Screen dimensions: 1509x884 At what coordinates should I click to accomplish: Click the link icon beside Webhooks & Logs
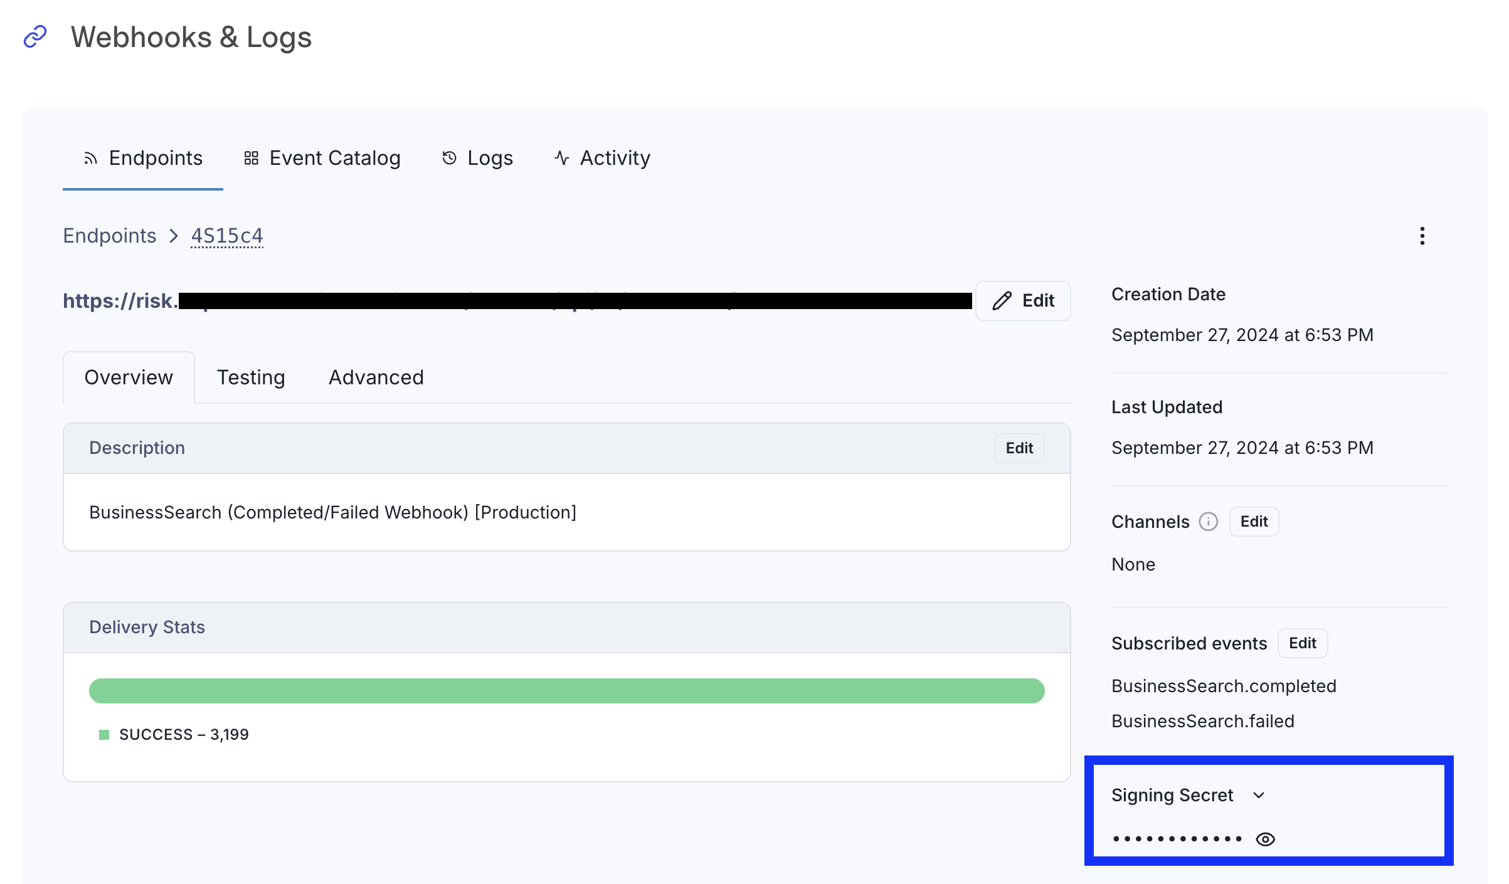(35, 36)
